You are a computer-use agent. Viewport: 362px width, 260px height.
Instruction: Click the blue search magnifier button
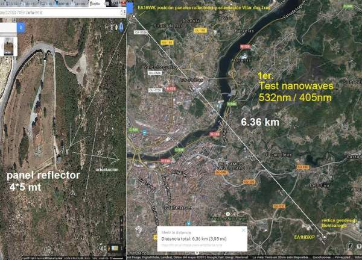(21, 27)
